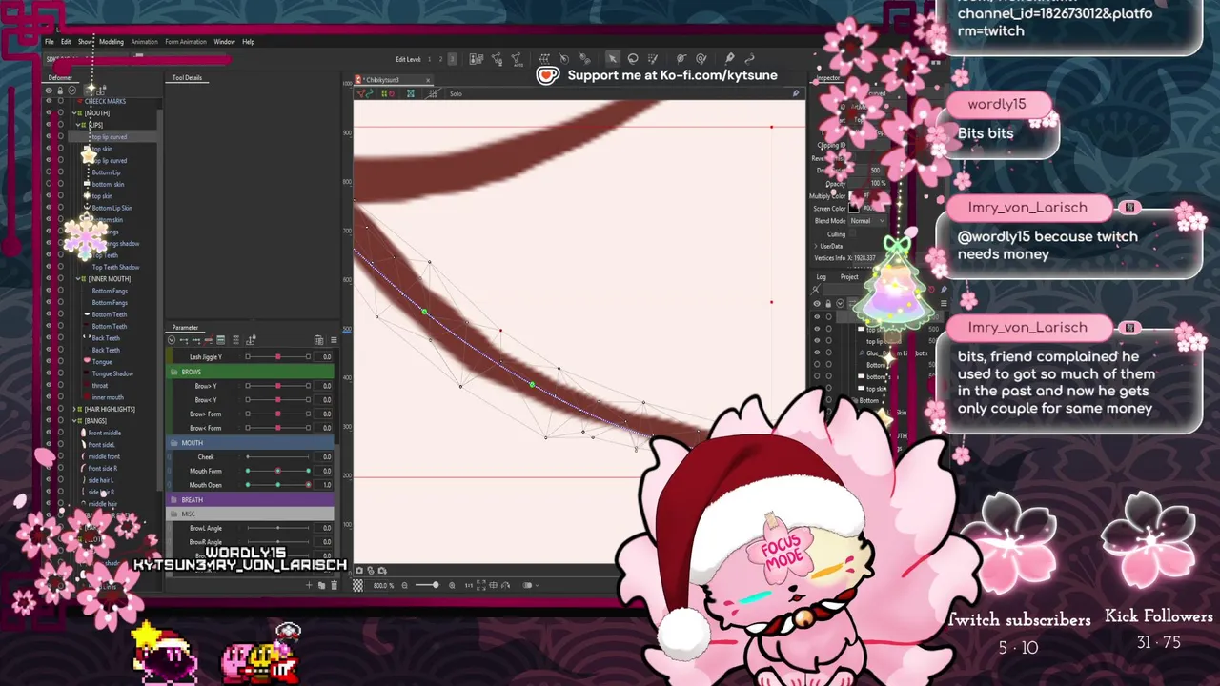Click the parameter lock export icon
Viewport: 1220px width, 686px height.
(251, 339)
